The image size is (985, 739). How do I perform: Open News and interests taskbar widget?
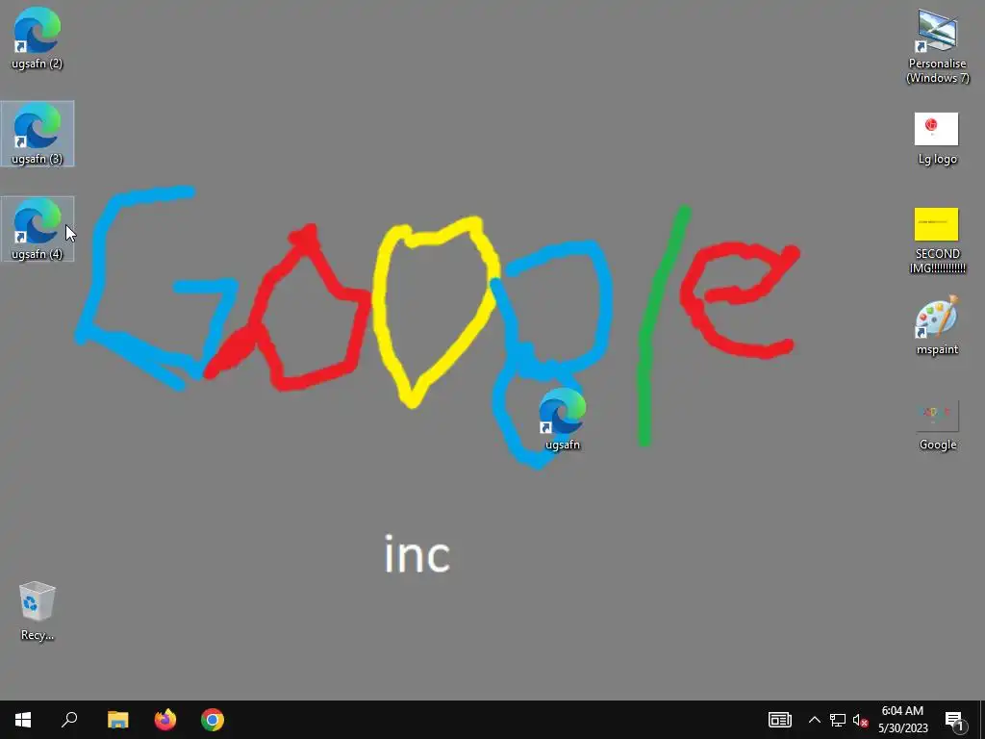click(779, 720)
